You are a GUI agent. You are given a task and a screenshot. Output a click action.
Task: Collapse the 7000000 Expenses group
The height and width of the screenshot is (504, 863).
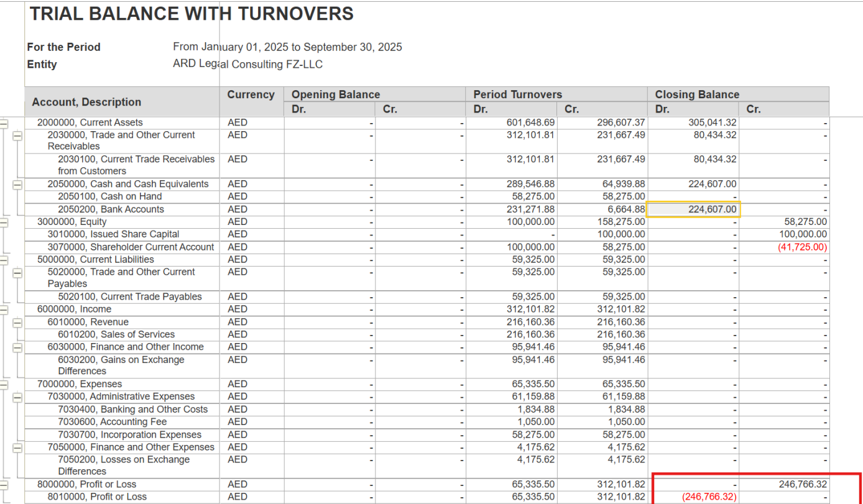[4, 385]
